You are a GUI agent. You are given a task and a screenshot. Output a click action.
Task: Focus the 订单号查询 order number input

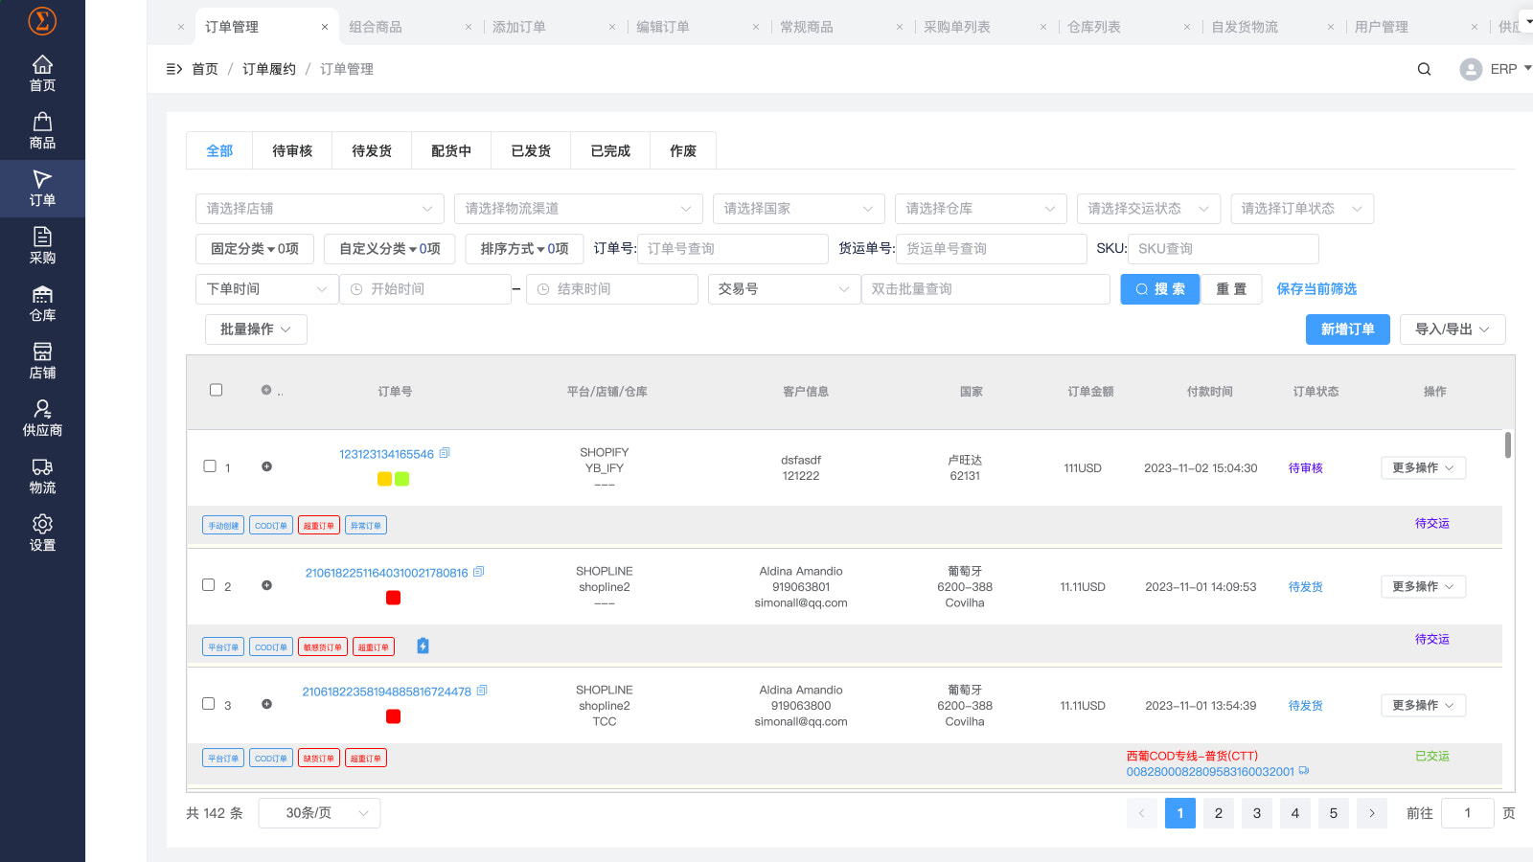733,249
